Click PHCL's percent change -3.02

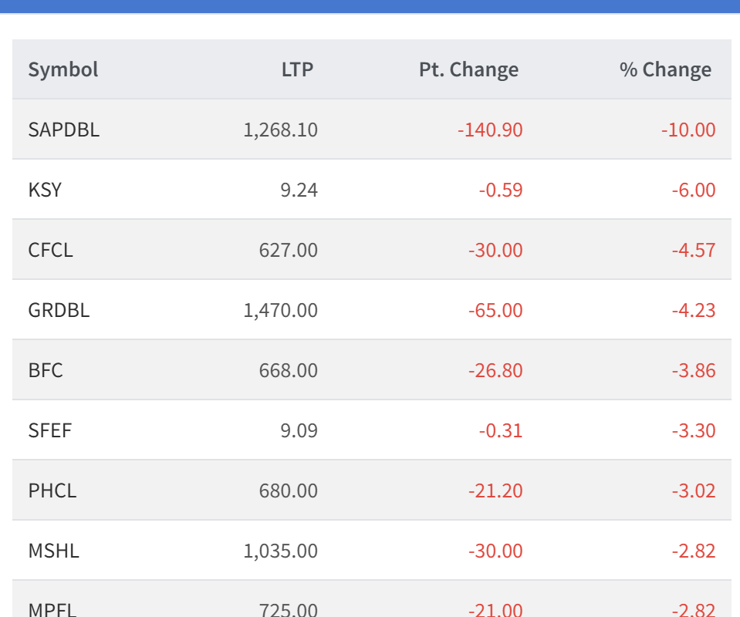click(694, 491)
